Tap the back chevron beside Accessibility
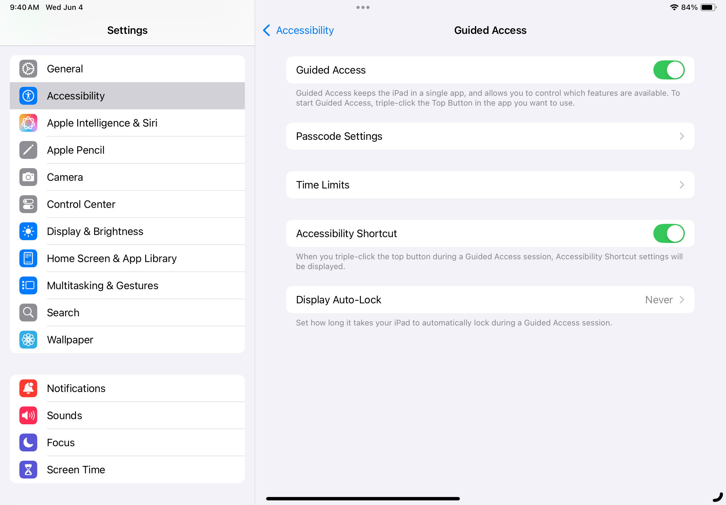The height and width of the screenshot is (505, 726). click(266, 30)
